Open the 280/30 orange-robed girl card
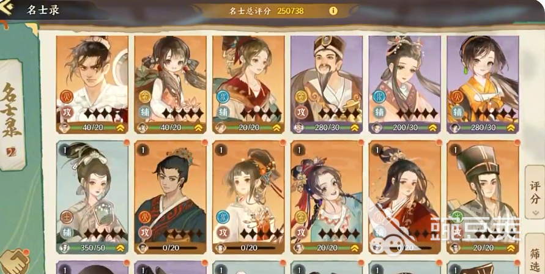The width and height of the screenshot is (545, 274). 483,84
